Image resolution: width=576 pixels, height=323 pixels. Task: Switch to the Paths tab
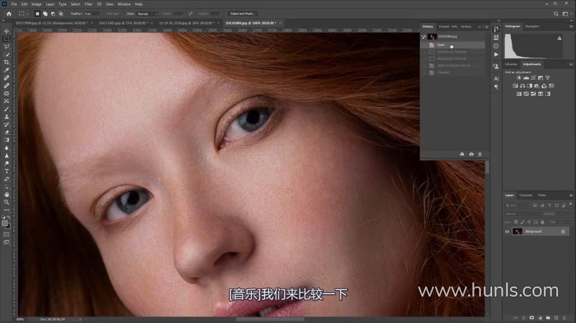(x=542, y=195)
